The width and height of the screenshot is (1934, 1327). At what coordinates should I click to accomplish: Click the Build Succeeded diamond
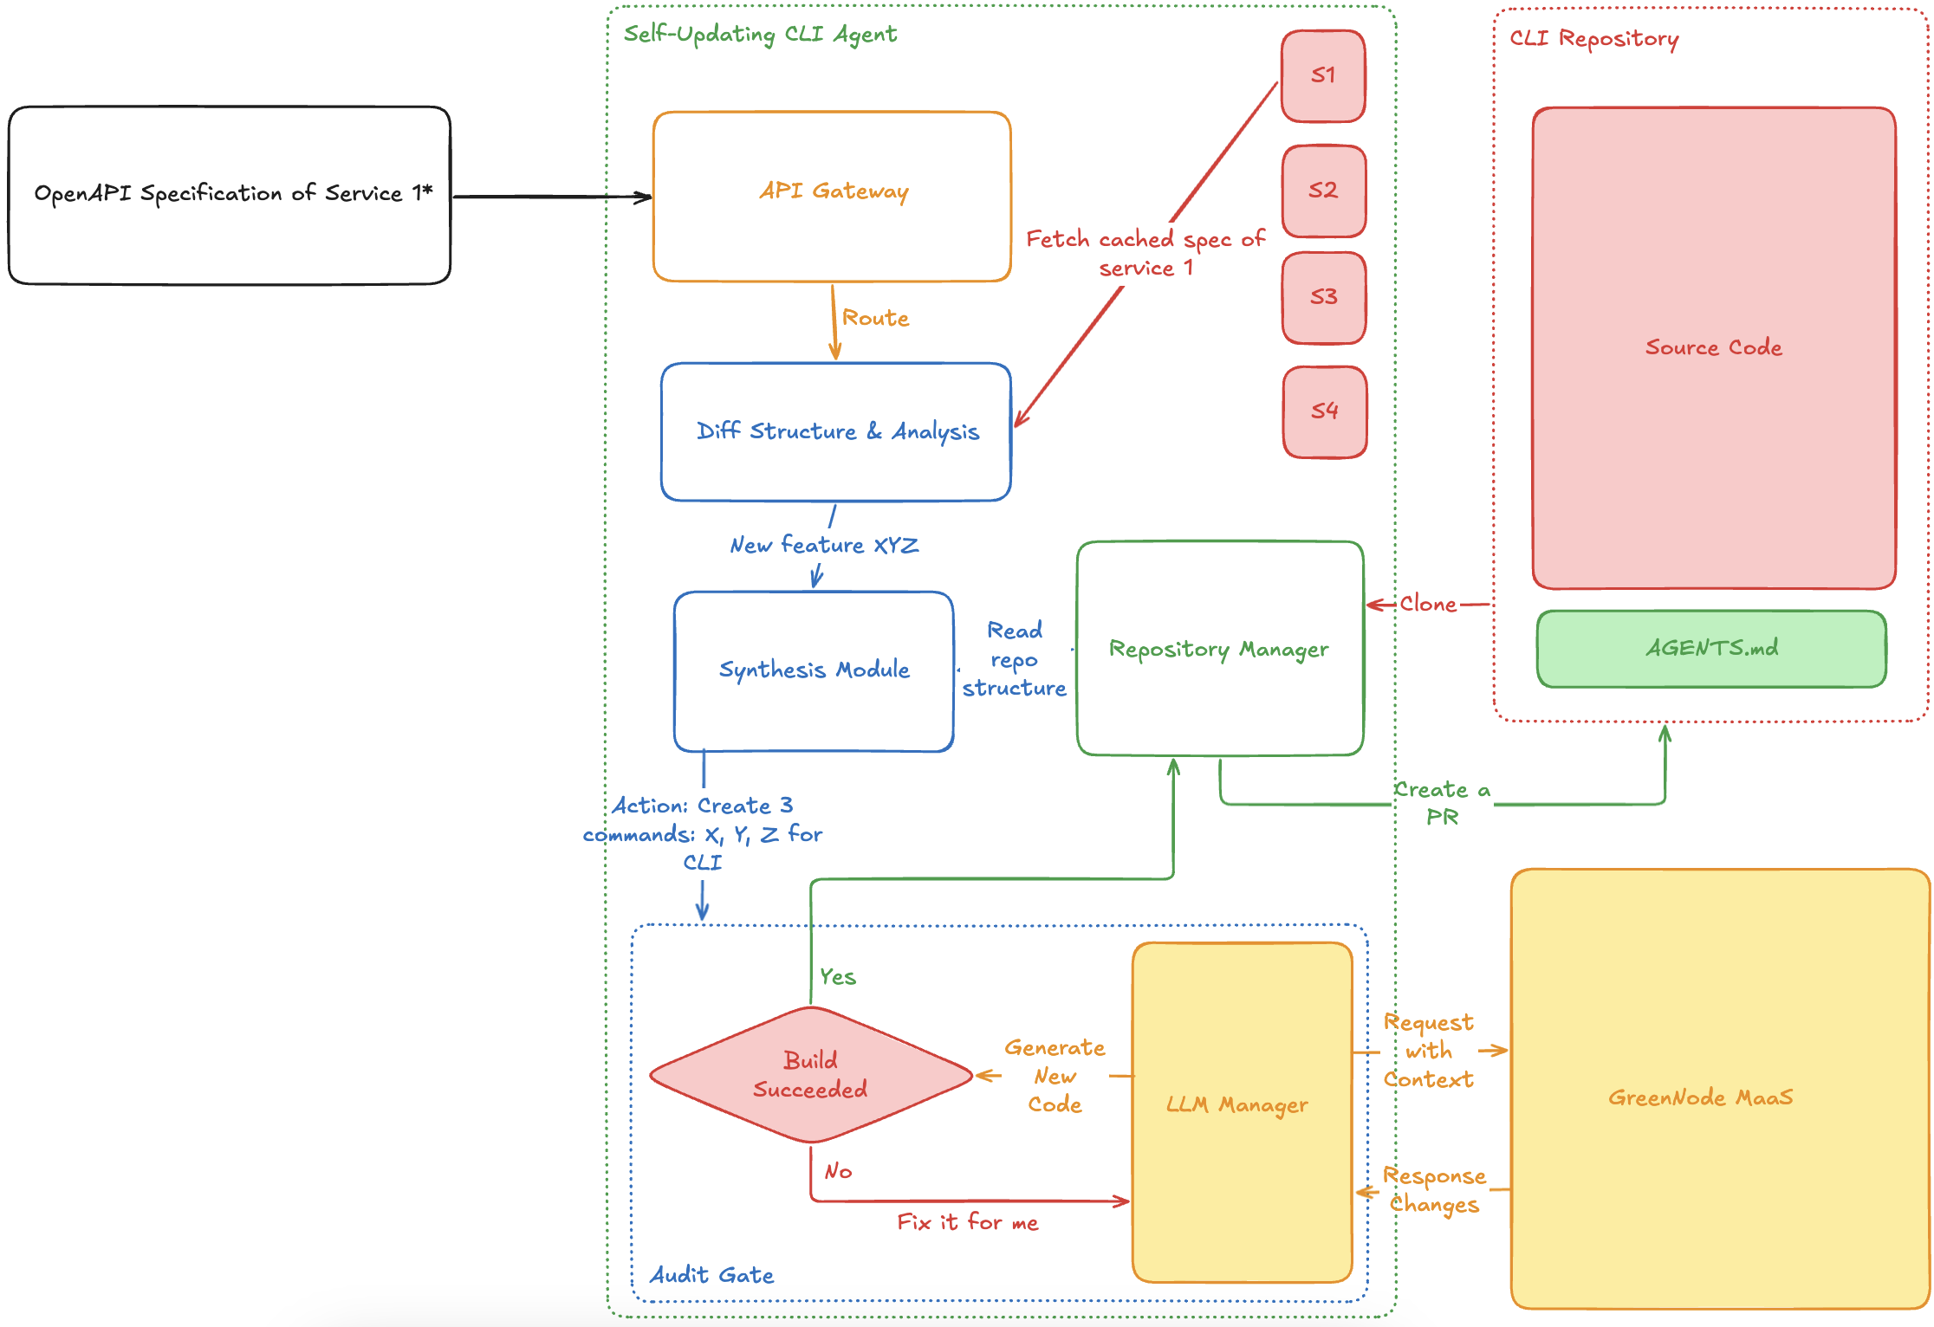[811, 1075]
